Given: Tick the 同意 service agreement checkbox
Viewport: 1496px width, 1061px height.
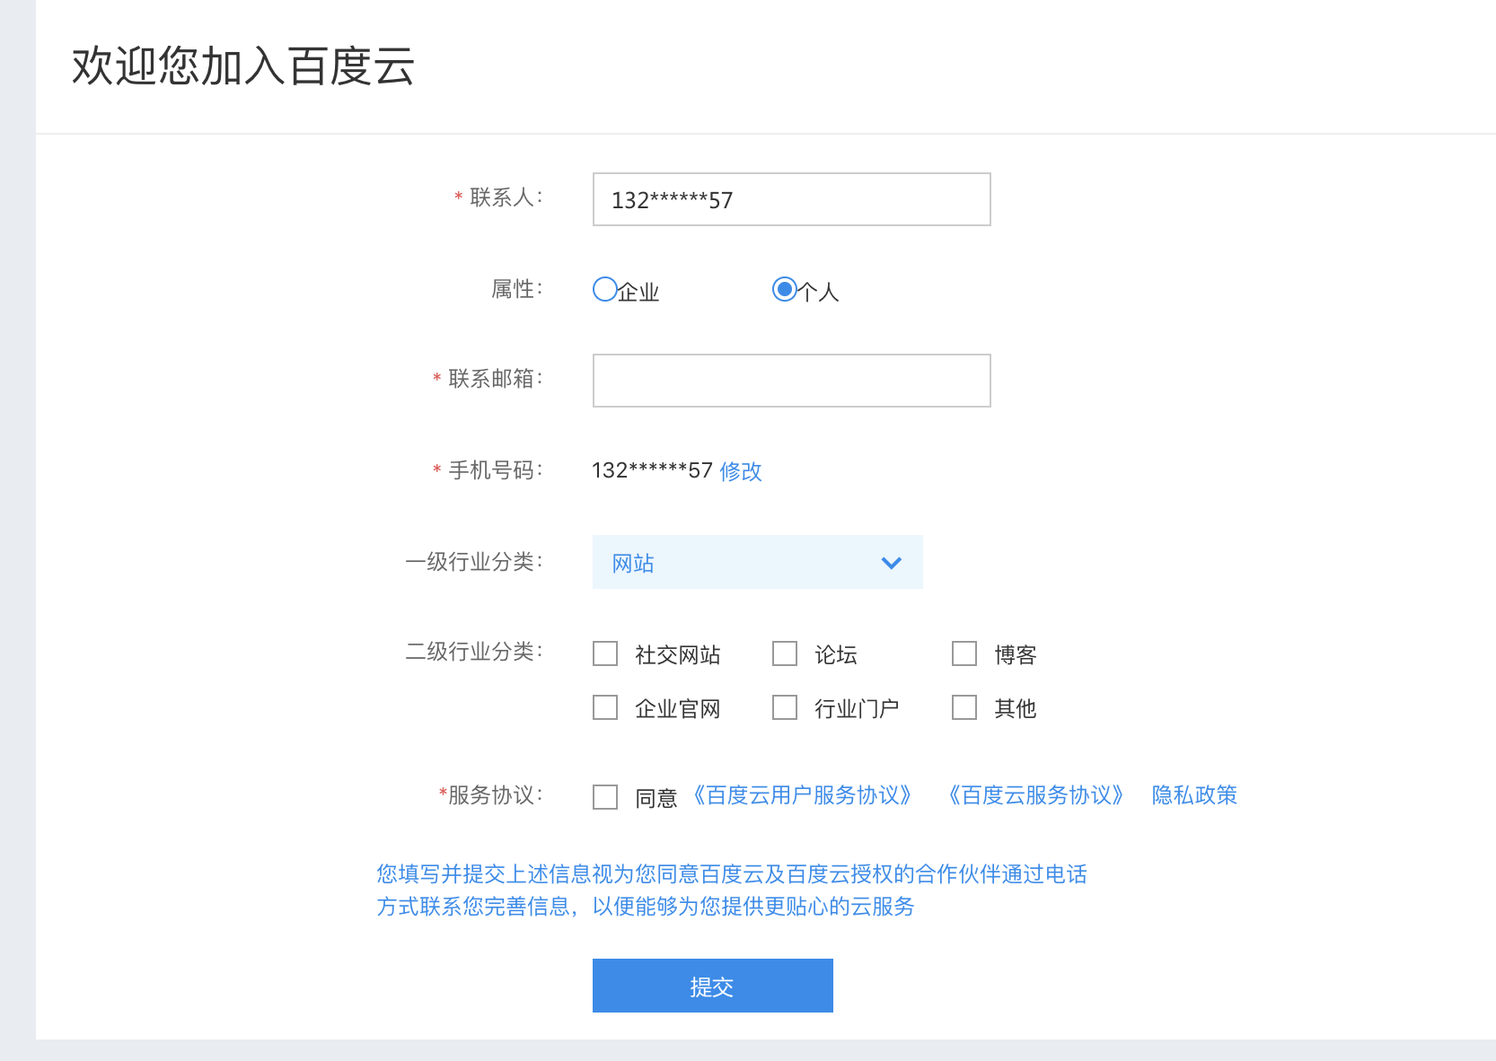Looking at the screenshot, I should tap(605, 797).
